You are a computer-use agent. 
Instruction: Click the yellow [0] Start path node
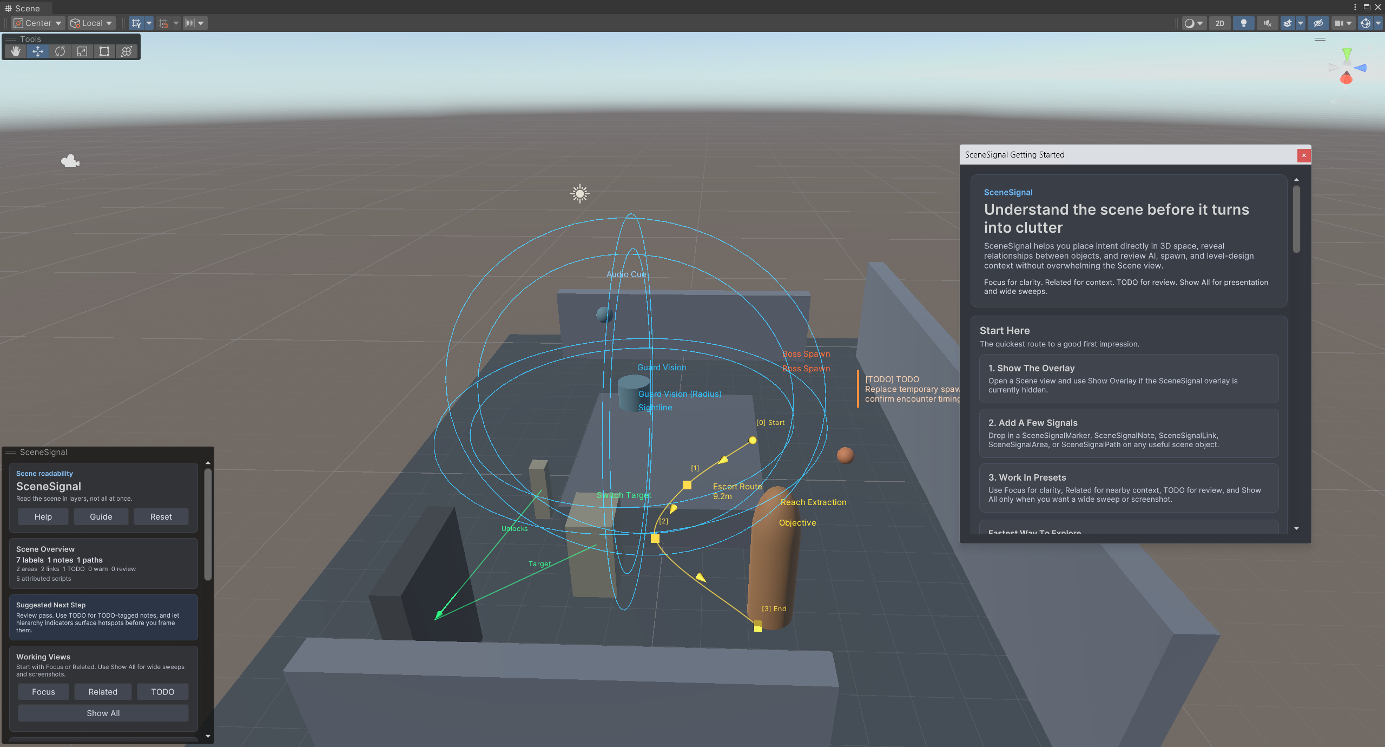click(x=753, y=440)
